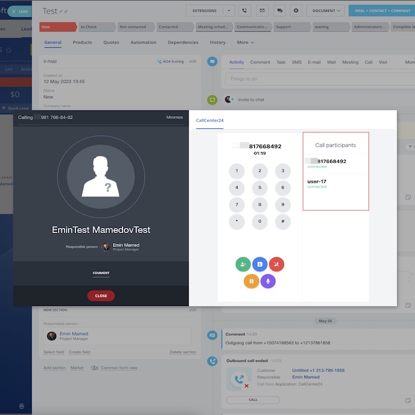The height and width of the screenshot is (415, 415).
Task: Toggle the purple microphone mute button
Action: point(268,281)
